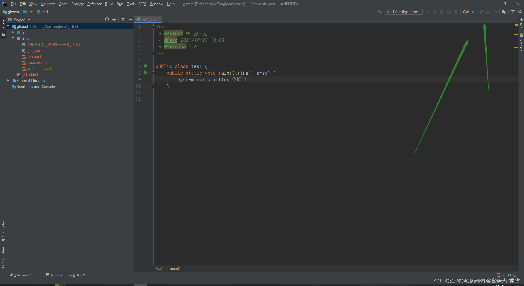
Task: Click tes1 in editor breadcrumb
Action: [x=159, y=268]
